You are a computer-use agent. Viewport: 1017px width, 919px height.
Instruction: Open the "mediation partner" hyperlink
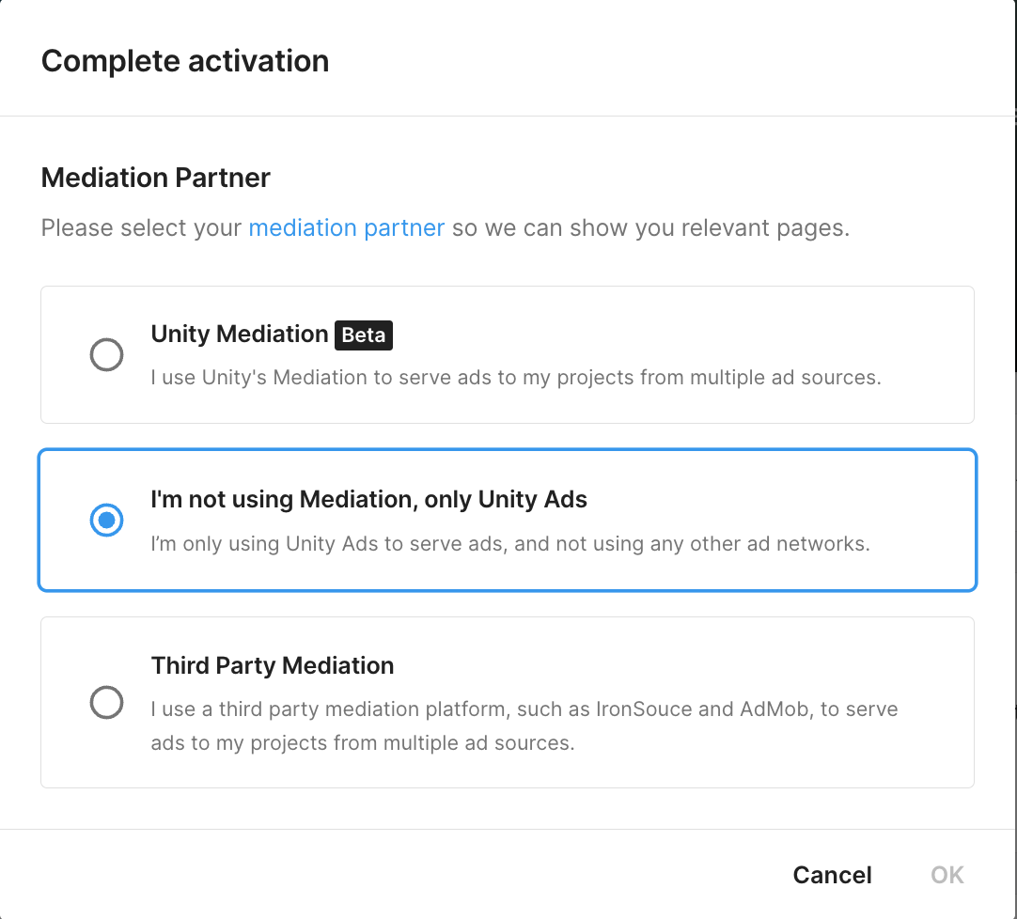click(346, 228)
